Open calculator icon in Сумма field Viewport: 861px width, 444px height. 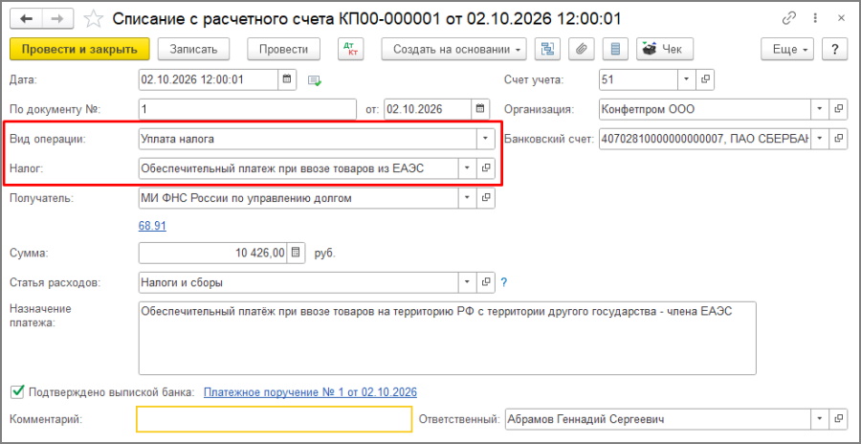(x=296, y=254)
